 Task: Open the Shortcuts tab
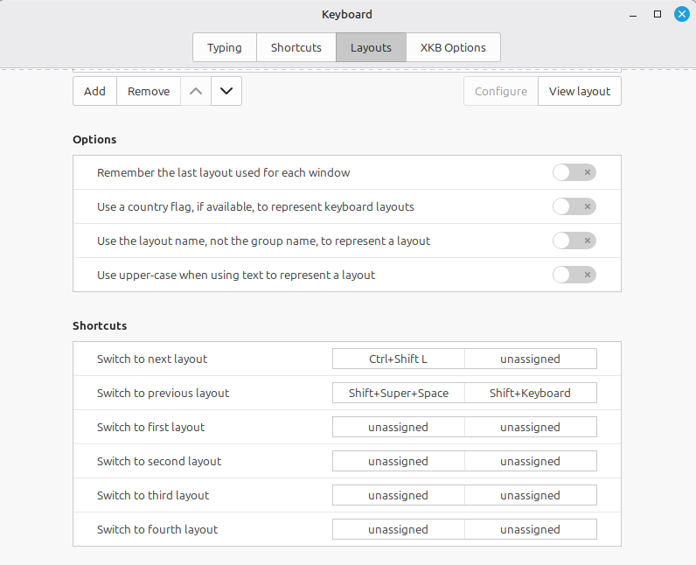point(296,47)
